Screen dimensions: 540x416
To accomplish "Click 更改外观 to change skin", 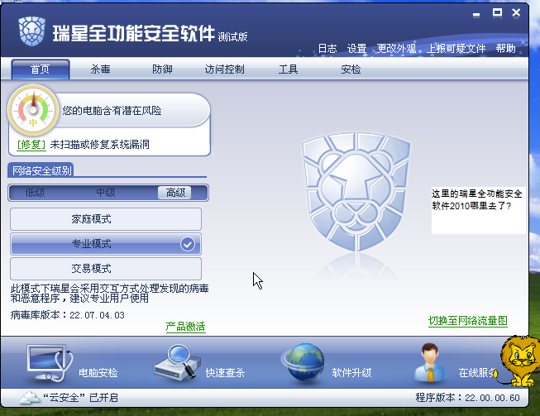I will coord(396,49).
